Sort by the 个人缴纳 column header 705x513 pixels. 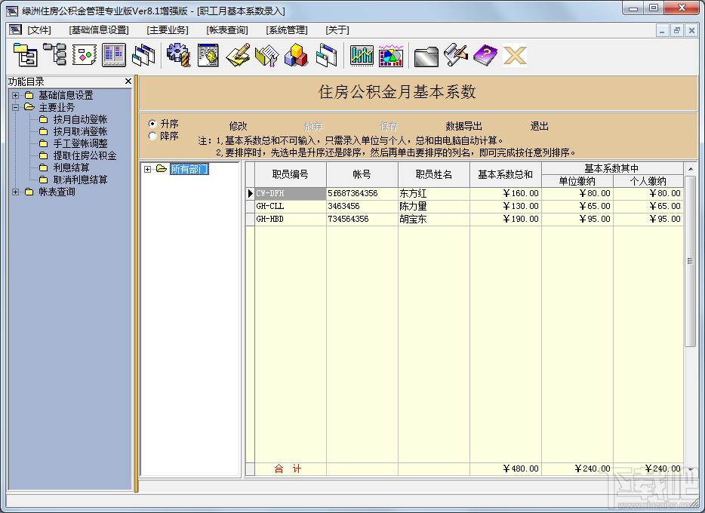648,181
